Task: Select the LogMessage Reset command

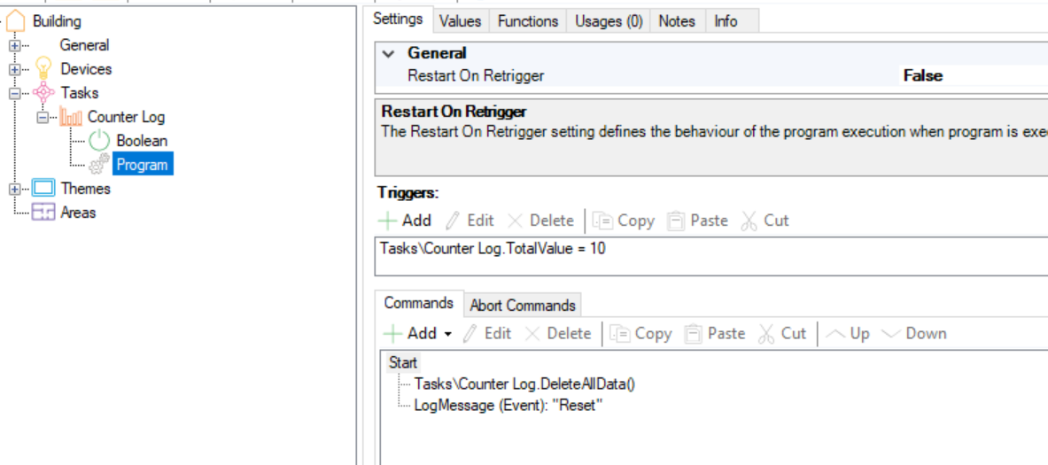Action: pyautogui.click(x=508, y=406)
